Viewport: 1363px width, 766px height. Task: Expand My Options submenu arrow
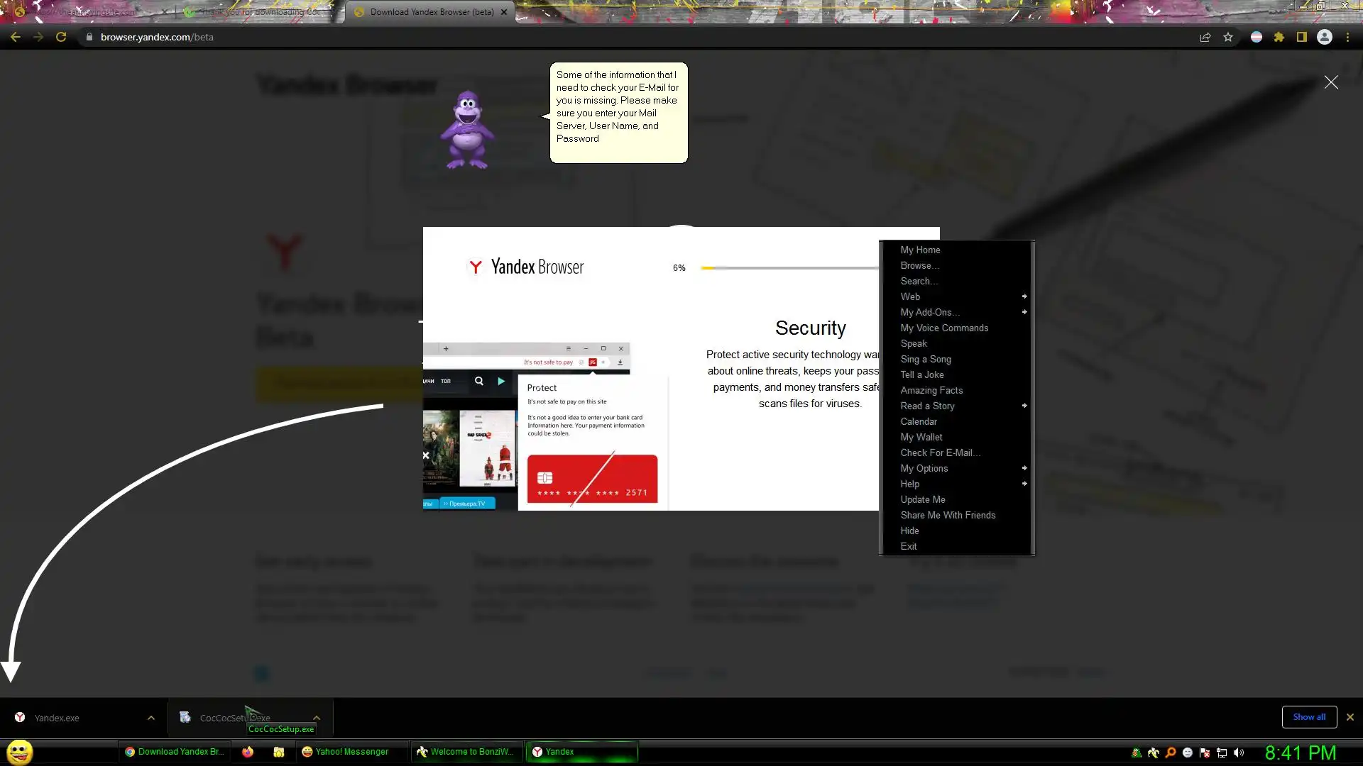1024,468
